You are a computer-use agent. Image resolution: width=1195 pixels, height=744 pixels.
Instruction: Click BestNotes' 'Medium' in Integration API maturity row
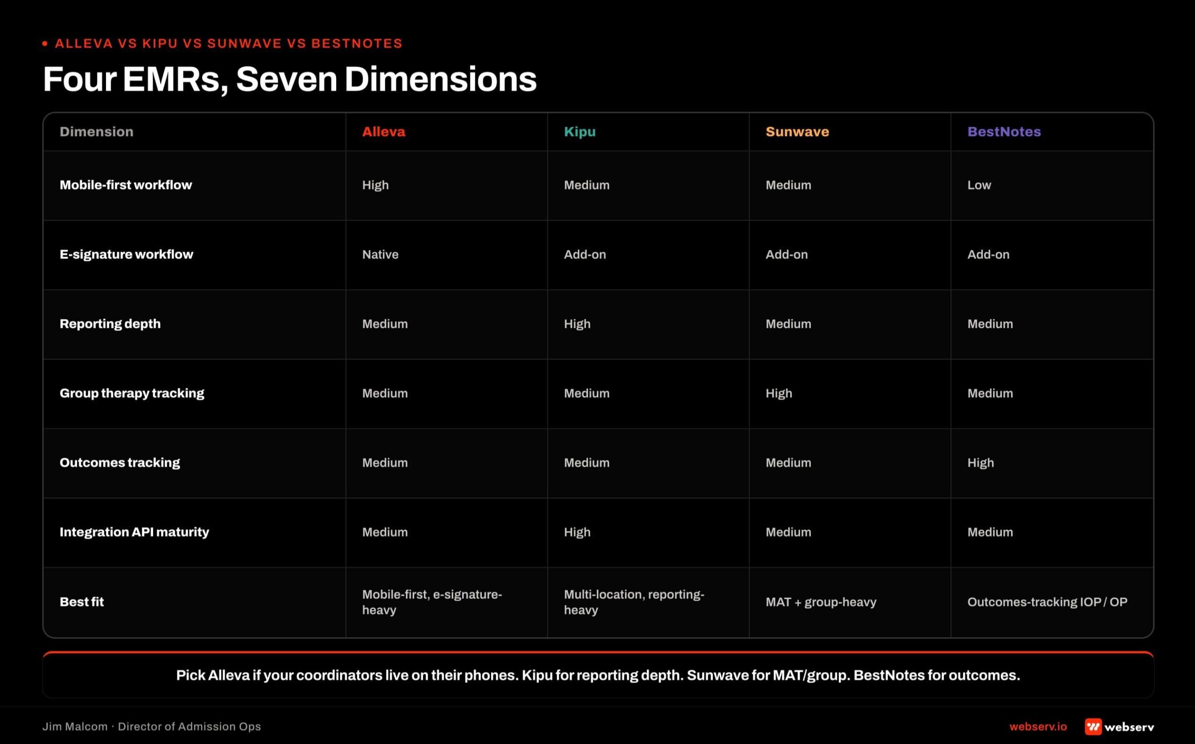990,532
